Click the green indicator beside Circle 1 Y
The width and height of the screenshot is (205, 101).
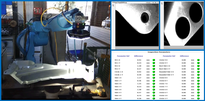point(154,75)
